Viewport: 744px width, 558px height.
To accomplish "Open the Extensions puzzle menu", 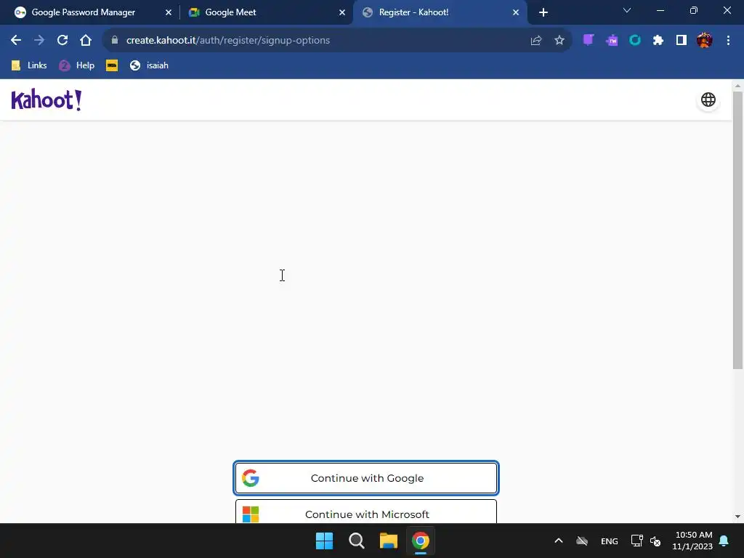I will [658, 41].
